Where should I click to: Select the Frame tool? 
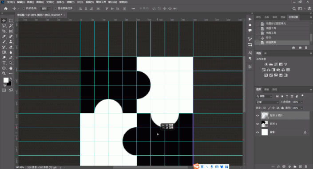pos(11,31)
